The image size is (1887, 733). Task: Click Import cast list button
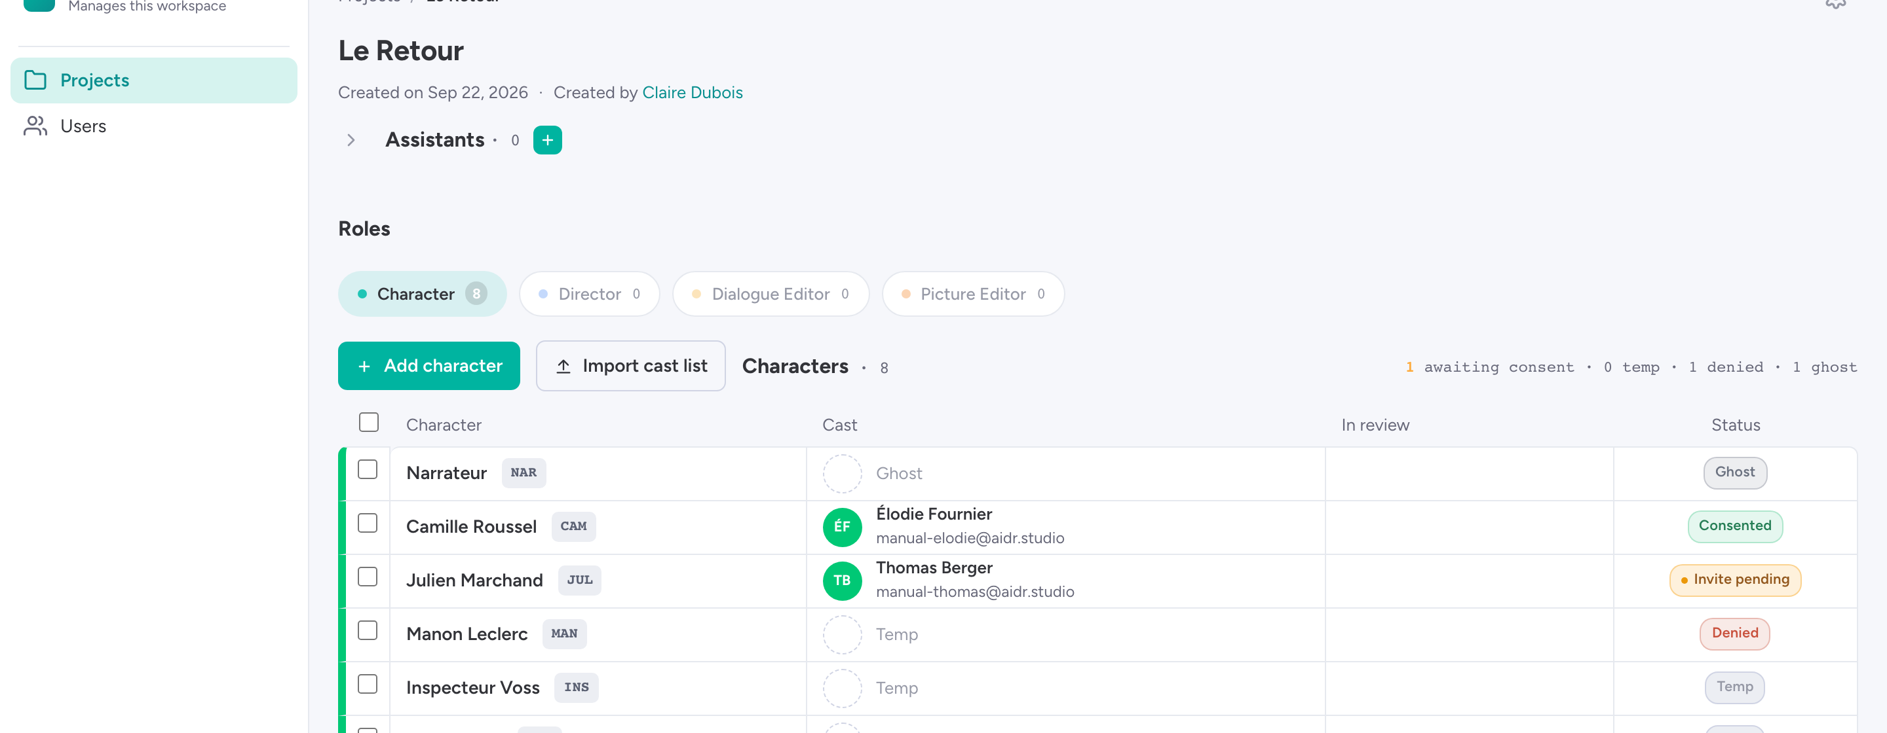[x=631, y=366]
